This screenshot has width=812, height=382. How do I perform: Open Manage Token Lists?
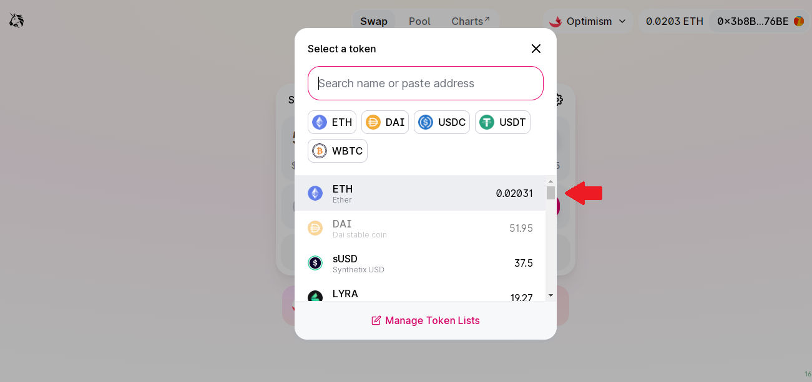tap(426, 320)
